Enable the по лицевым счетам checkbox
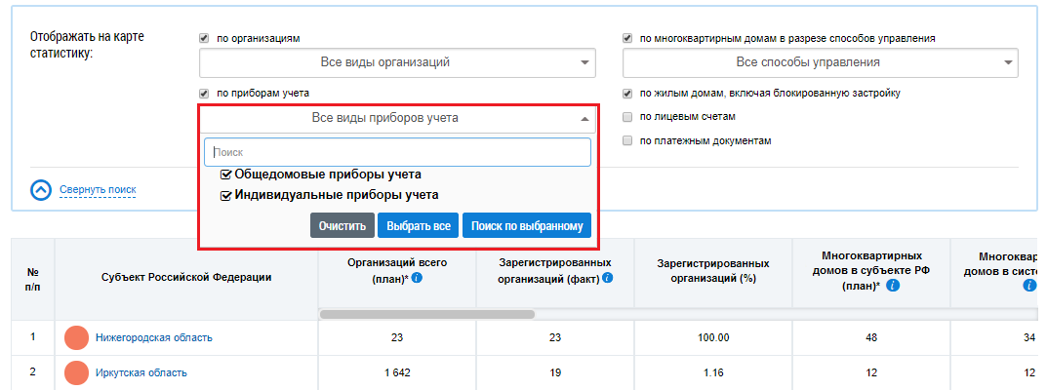This screenshot has width=1047, height=390. (627, 117)
